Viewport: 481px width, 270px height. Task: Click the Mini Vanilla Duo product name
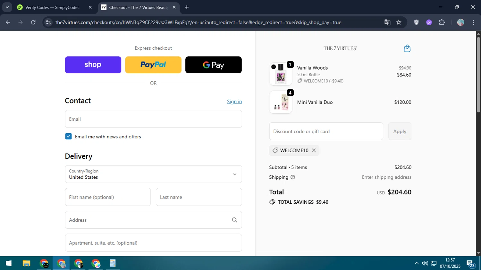coord(315,102)
